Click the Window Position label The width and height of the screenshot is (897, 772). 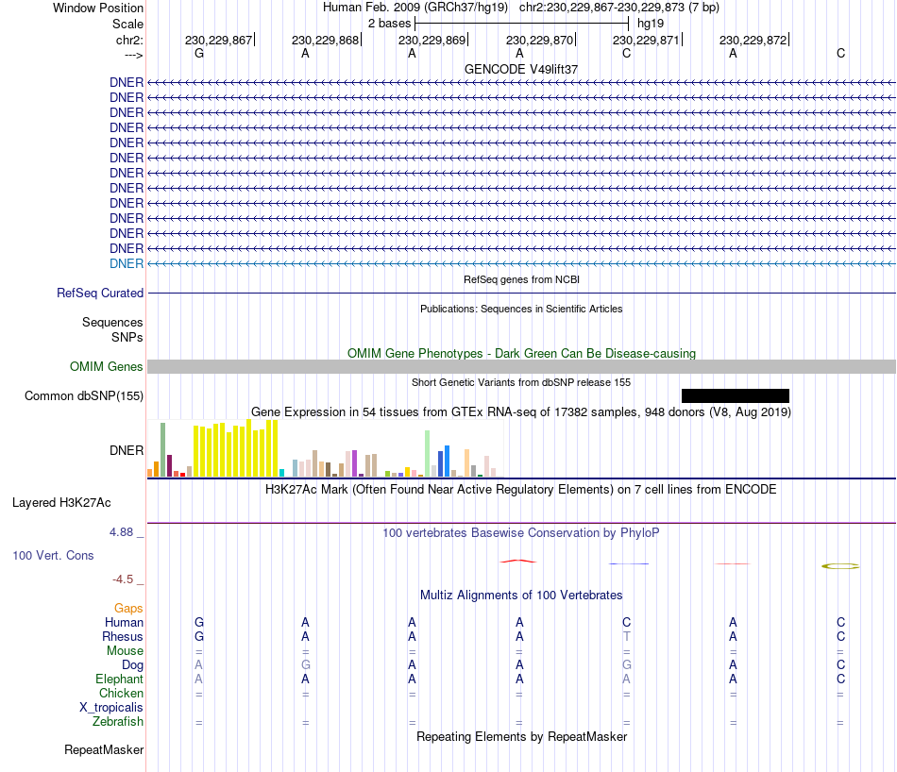coord(98,8)
